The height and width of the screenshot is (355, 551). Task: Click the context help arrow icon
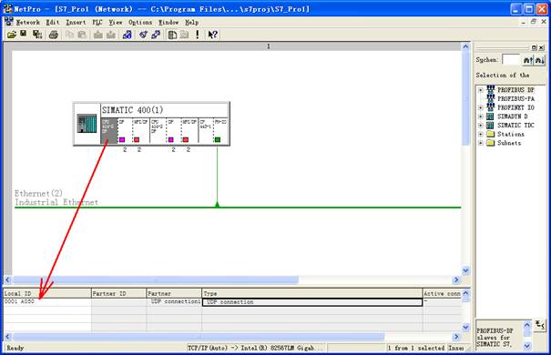pos(212,35)
